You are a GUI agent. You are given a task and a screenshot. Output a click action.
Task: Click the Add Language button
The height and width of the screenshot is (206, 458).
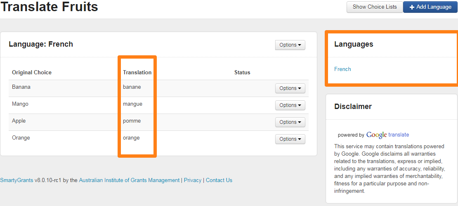pos(430,7)
